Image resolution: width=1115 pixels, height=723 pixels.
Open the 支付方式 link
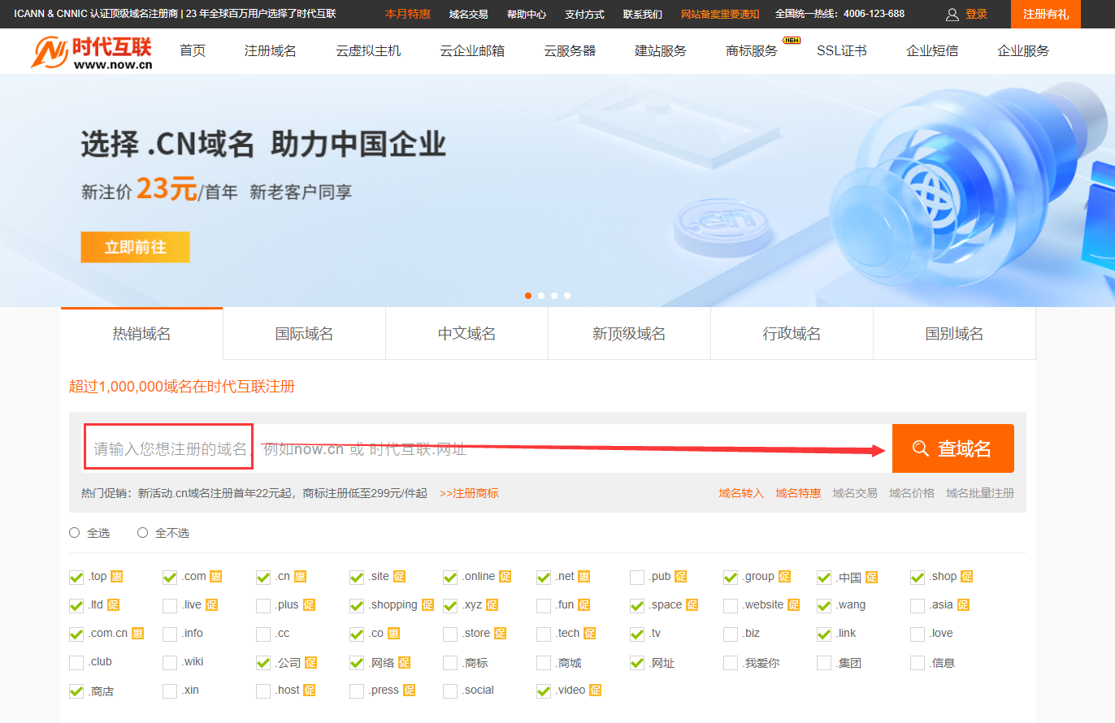pyautogui.click(x=584, y=14)
